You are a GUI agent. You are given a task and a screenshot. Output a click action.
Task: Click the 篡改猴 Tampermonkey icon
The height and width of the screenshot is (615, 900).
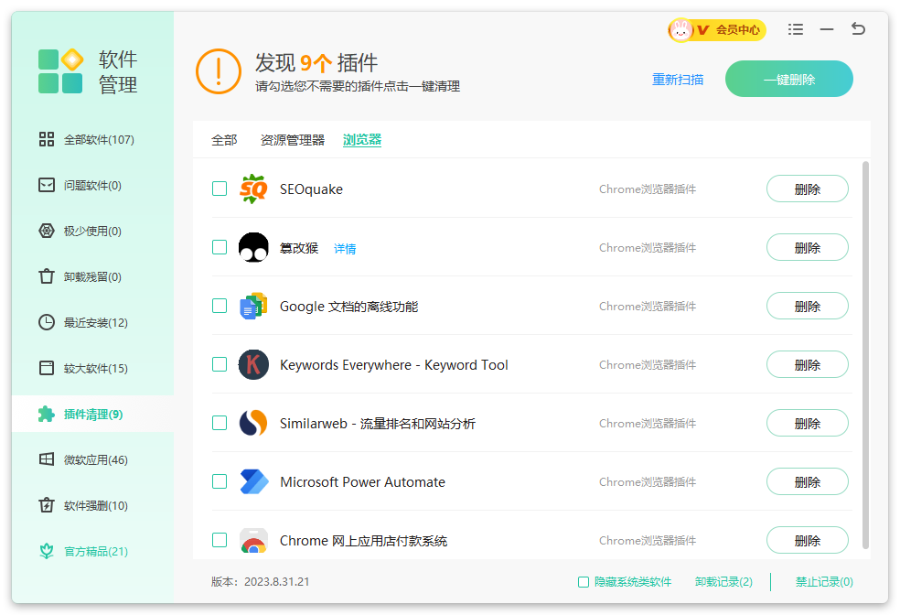[x=253, y=247]
